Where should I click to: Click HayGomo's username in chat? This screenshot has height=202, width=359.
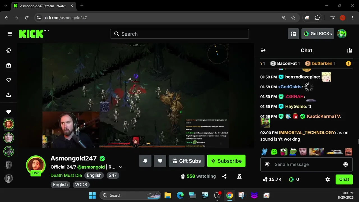pos(296,107)
